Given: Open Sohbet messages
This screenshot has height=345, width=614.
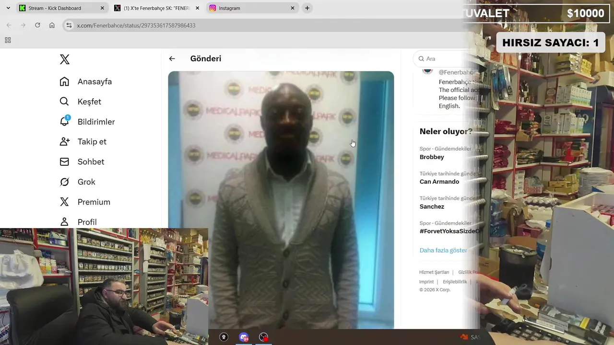Looking at the screenshot, I should (x=82, y=162).
